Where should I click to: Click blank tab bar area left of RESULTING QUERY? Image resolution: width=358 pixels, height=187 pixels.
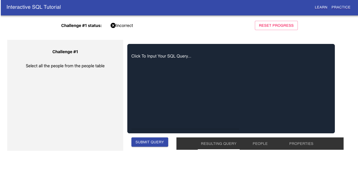(186, 144)
